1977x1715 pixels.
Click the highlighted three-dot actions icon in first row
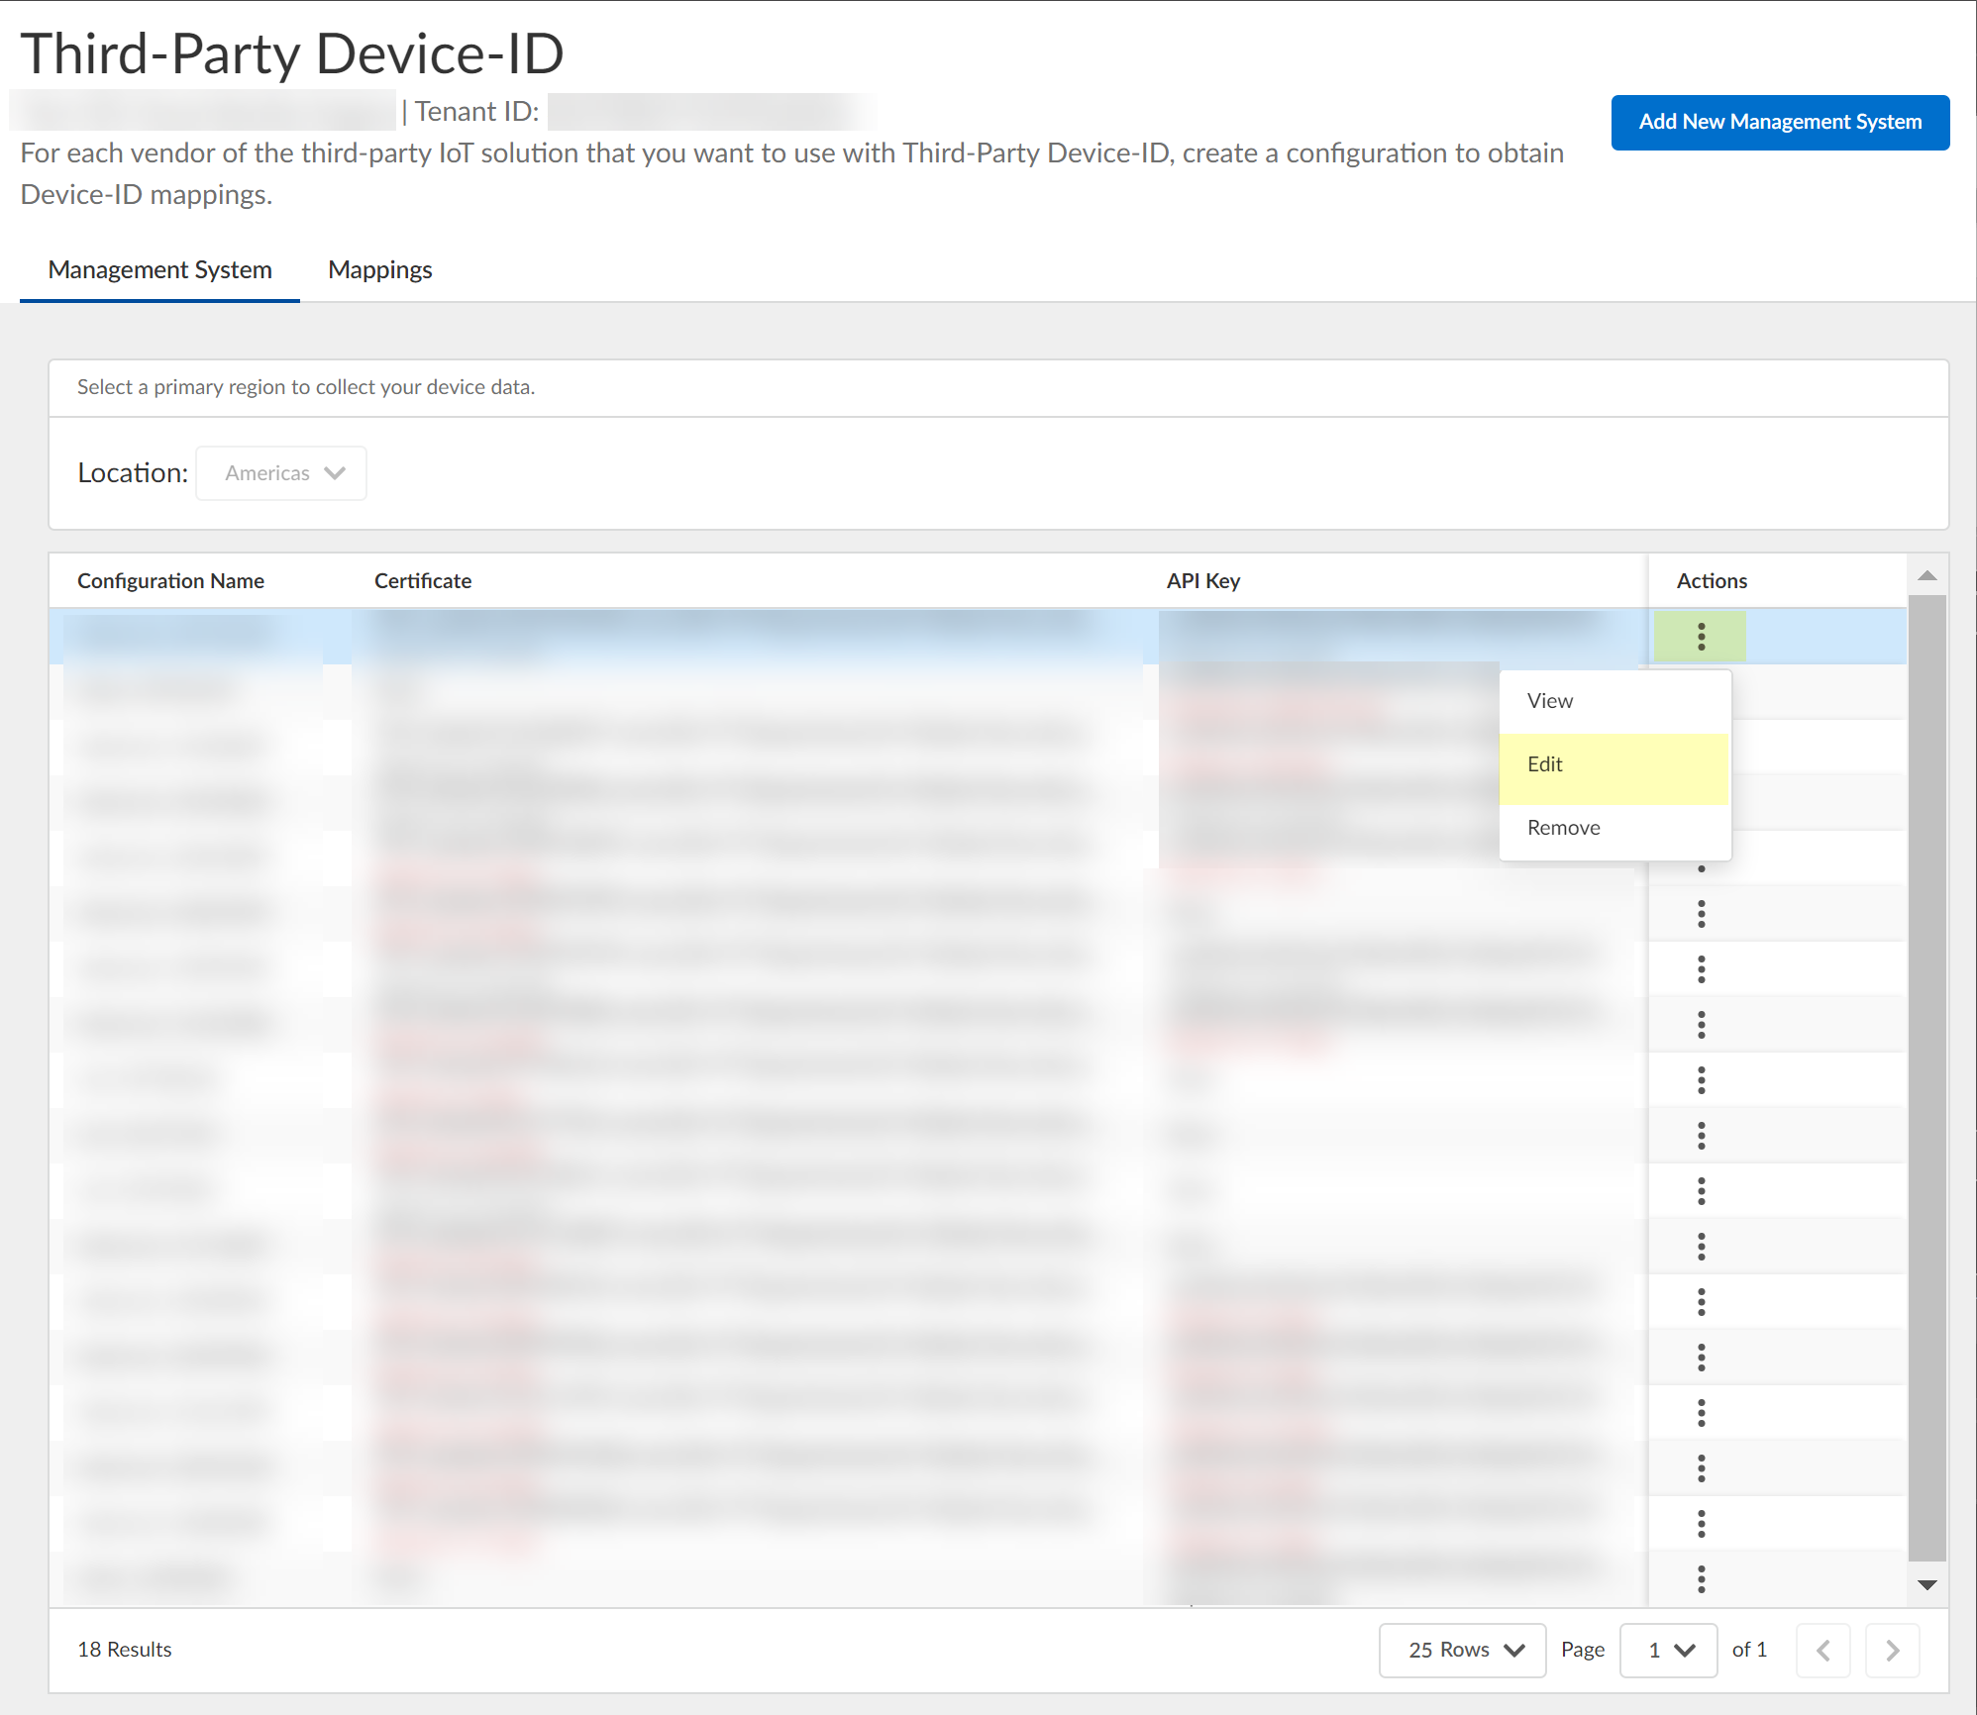click(x=1701, y=637)
